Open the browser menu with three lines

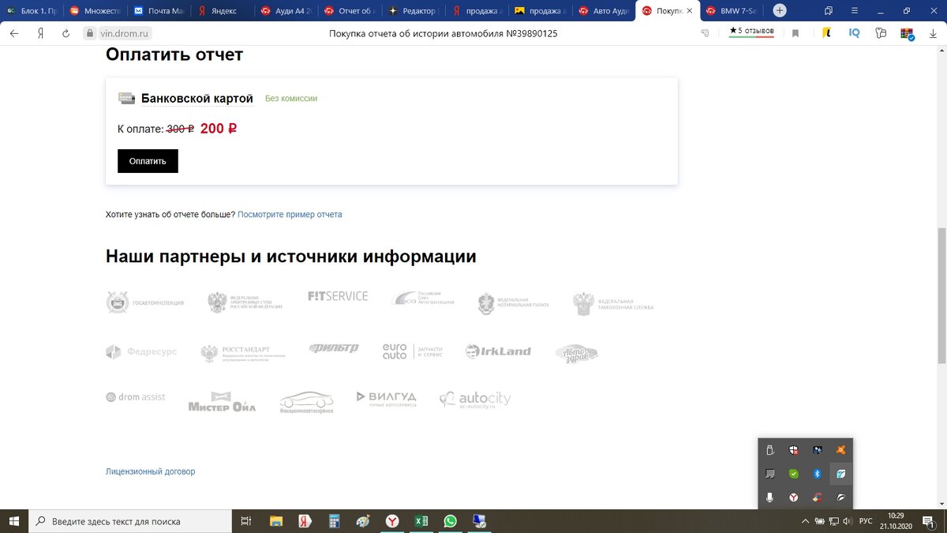(x=854, y=11)
